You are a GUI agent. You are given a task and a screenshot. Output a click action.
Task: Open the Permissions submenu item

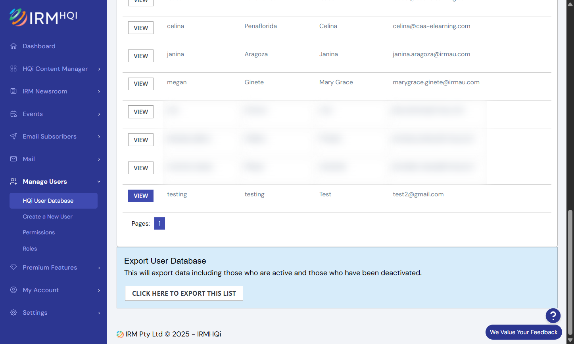click(x=39, y=232)
